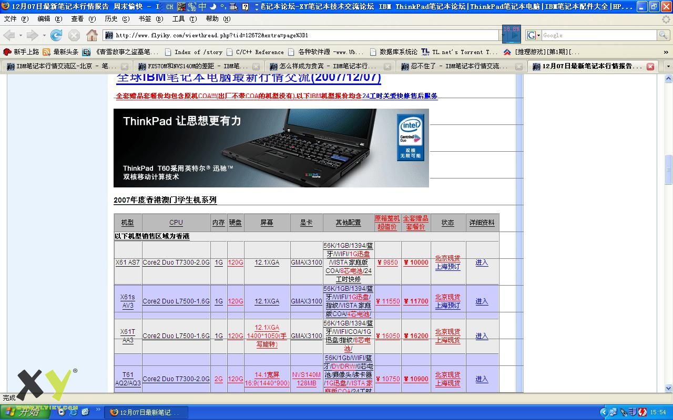The width and height of the screenshot is (673, 420).
Task: Open the TL.net's Torrent bookmark
Action: tap(459, 52)
